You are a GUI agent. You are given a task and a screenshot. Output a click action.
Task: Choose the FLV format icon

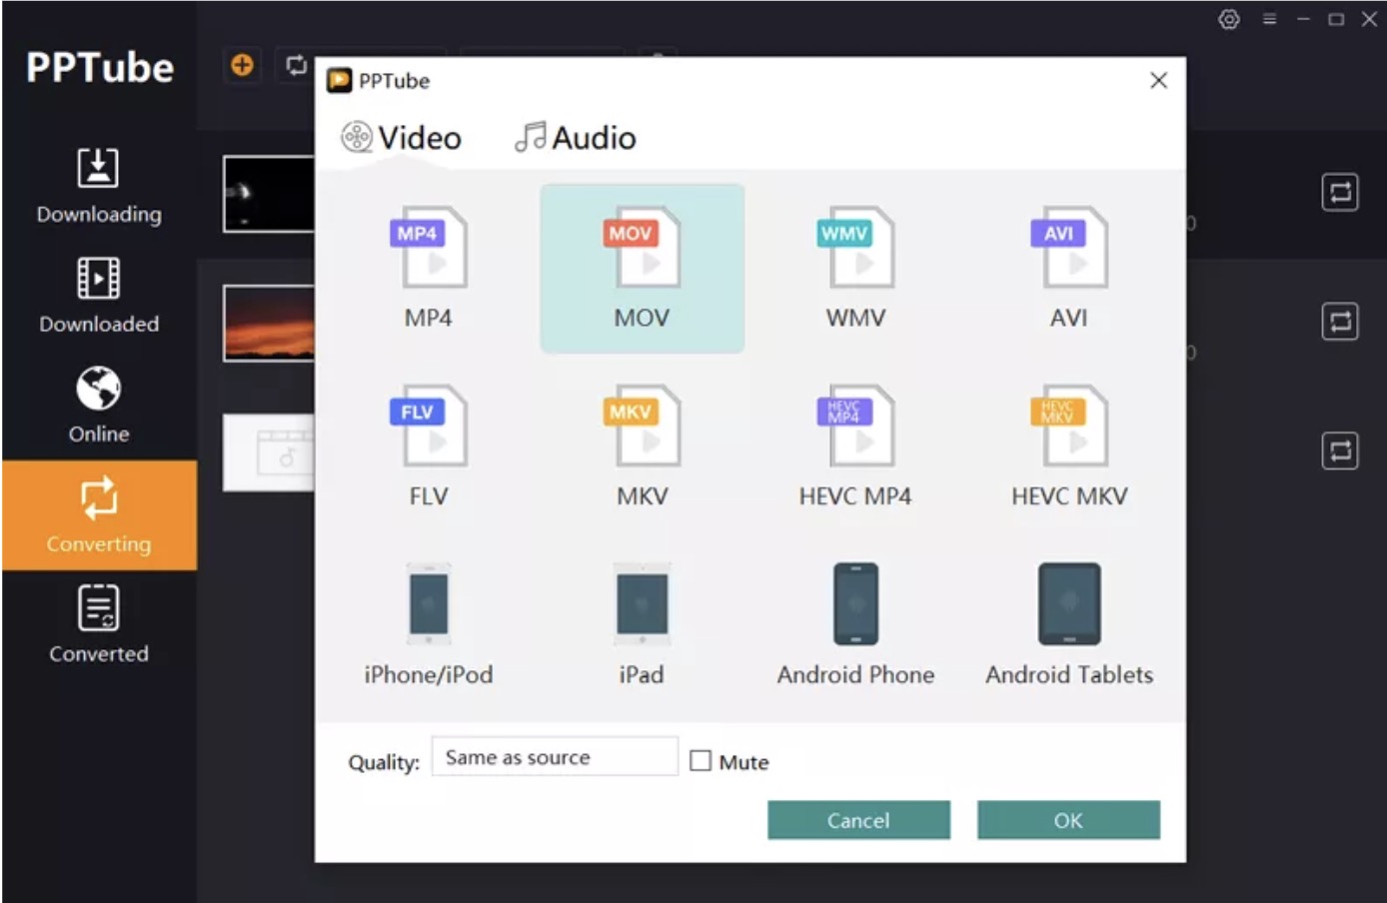428,426
